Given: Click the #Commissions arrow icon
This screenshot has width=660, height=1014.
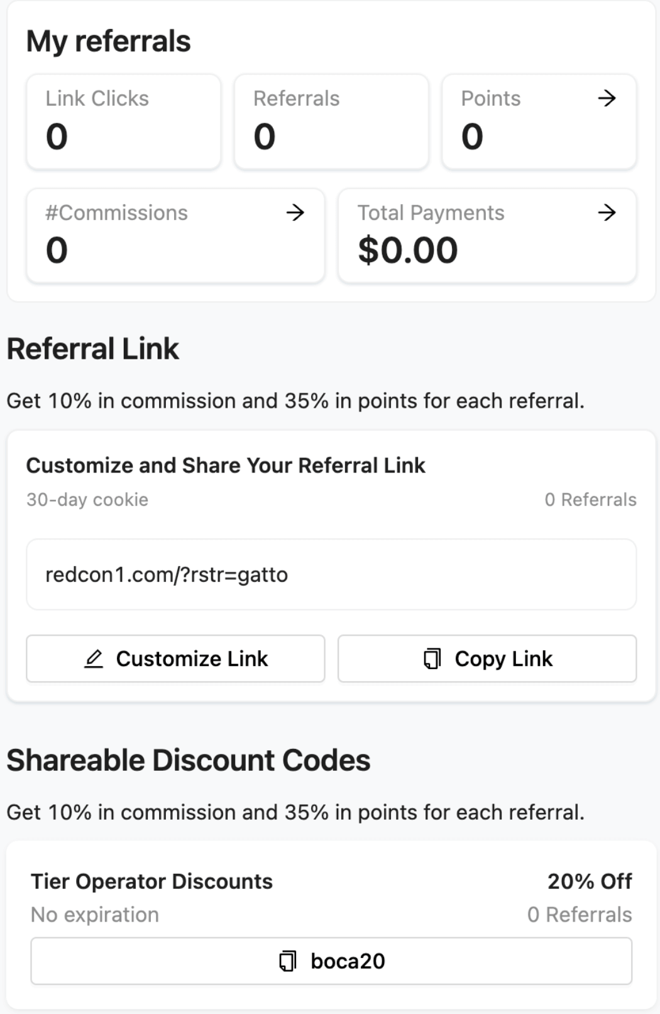Looking at the screenshot, I should click(x=295, y=212).
